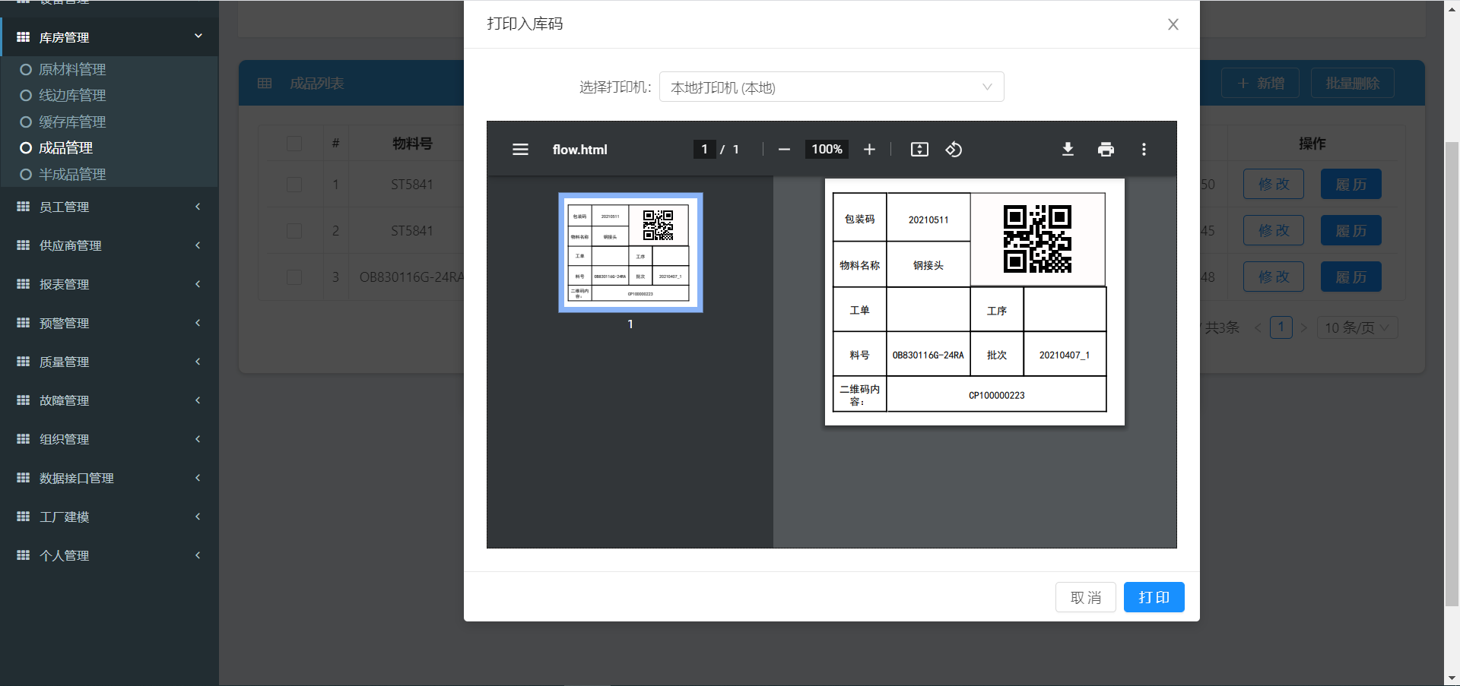Click the 工厂建模 grid icon
The width and height of the screenshot is (1460, 686).
click(23, 517)
